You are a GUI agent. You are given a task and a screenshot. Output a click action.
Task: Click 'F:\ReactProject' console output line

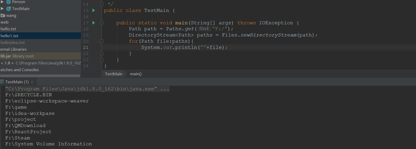coord(28,132)
